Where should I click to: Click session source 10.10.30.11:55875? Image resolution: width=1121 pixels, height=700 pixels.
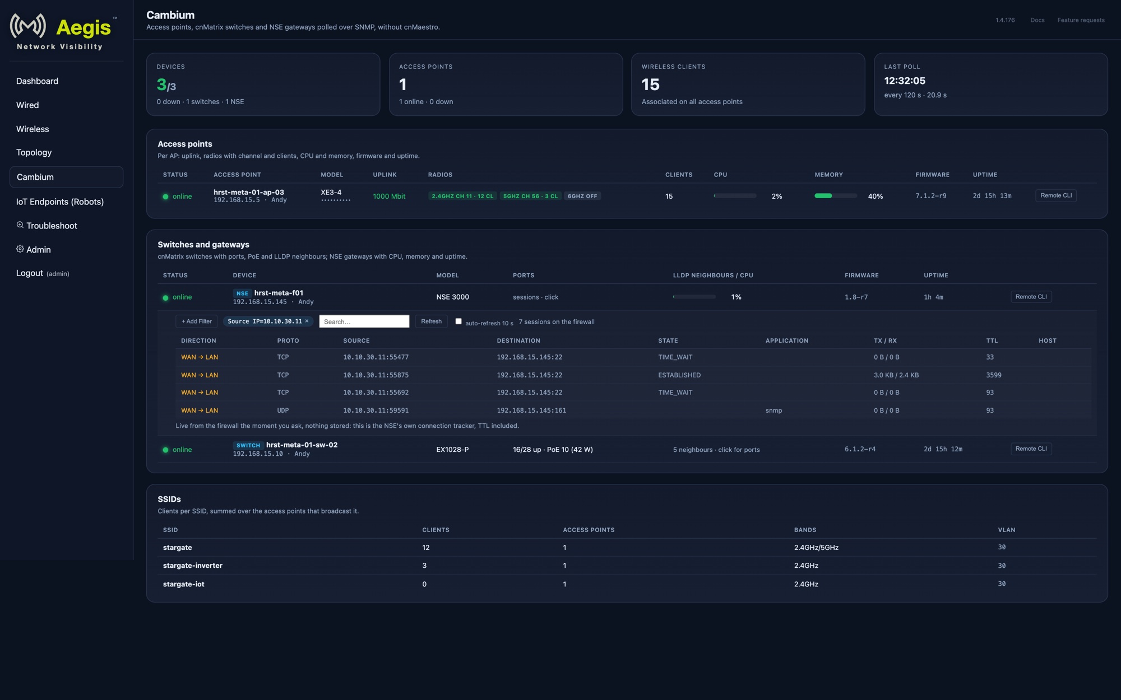(x=376, y=375)
